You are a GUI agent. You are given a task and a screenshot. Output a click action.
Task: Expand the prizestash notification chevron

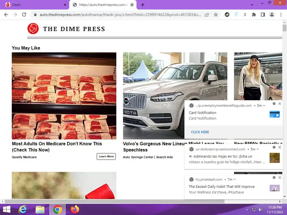[235, 179]
